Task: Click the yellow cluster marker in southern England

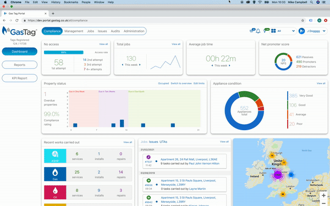Action: click(283, 194)
